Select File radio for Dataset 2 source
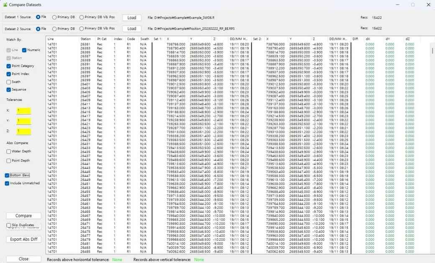The image size is (435, 263). pyautogui.click(x=38, y=29)
